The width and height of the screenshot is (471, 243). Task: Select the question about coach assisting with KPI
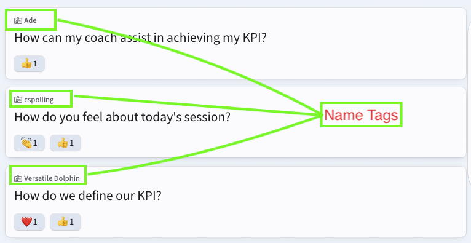coord(140,38)
